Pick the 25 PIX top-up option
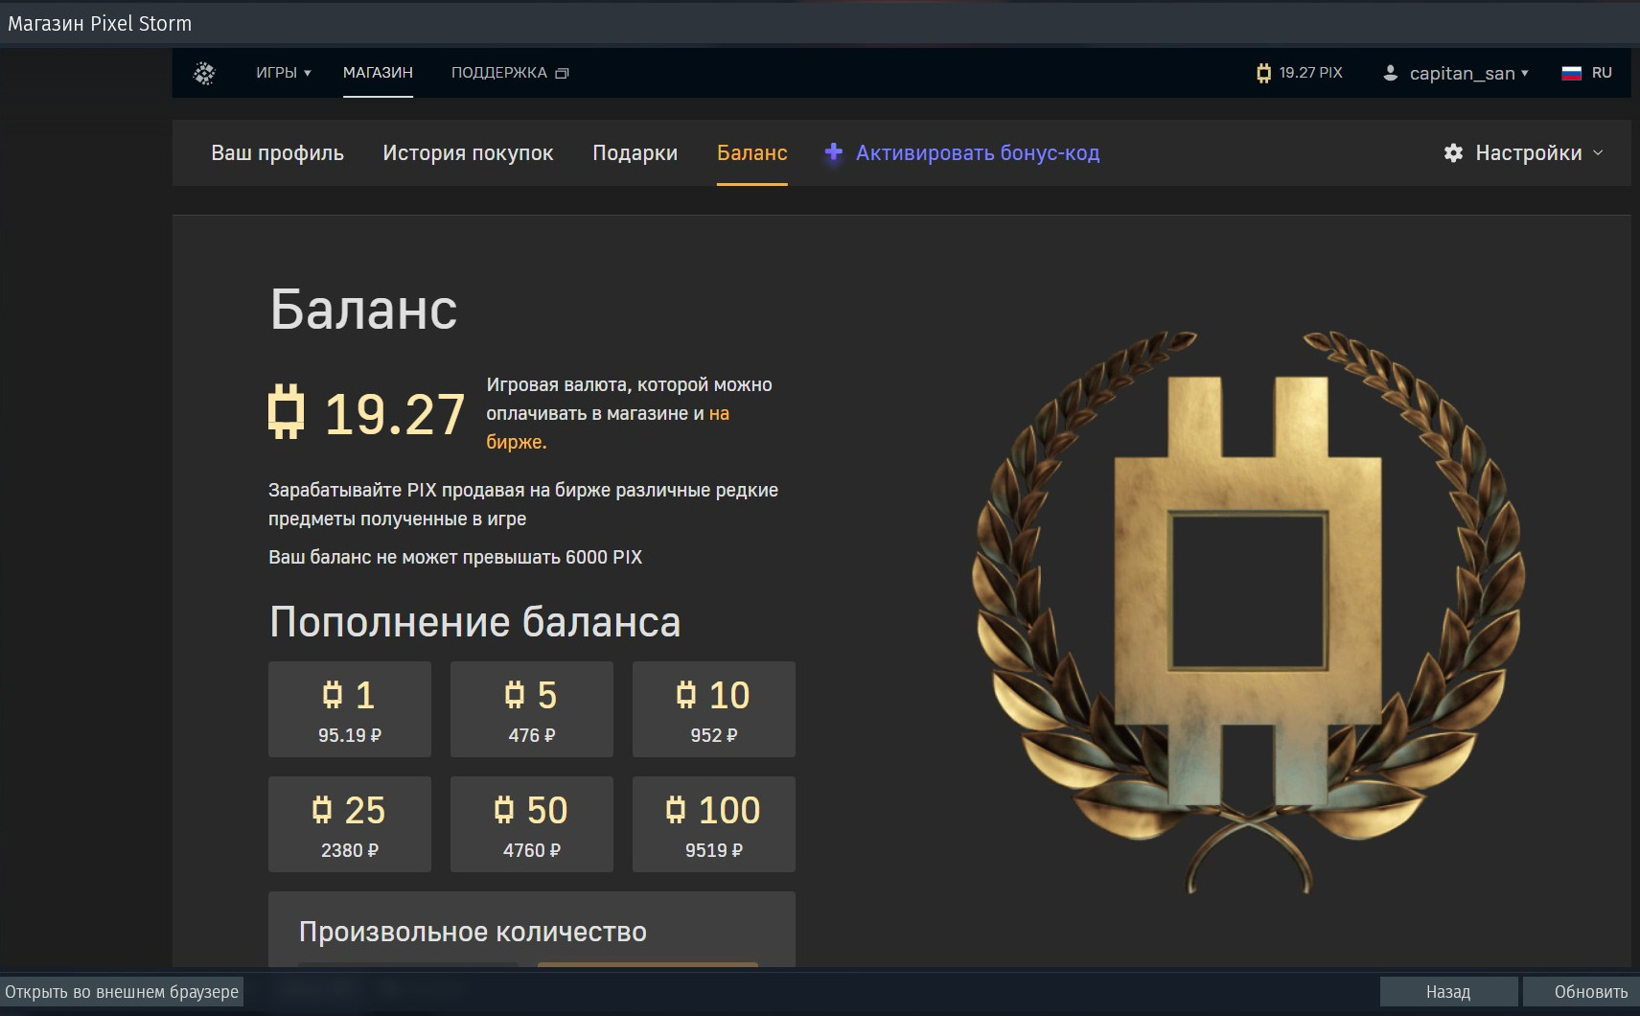This screenshot has width=1640, height=1016. coord(350,824)
